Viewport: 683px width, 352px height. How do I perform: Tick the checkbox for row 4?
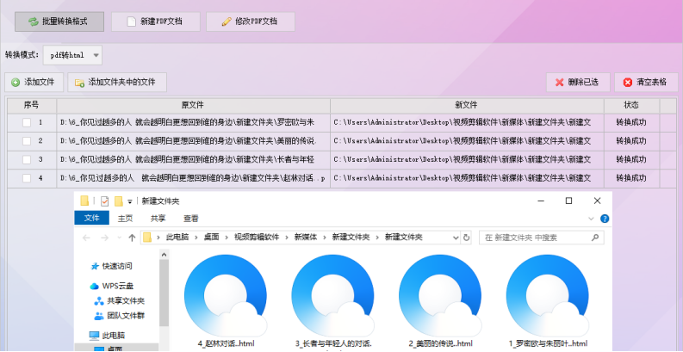[27, 178]
